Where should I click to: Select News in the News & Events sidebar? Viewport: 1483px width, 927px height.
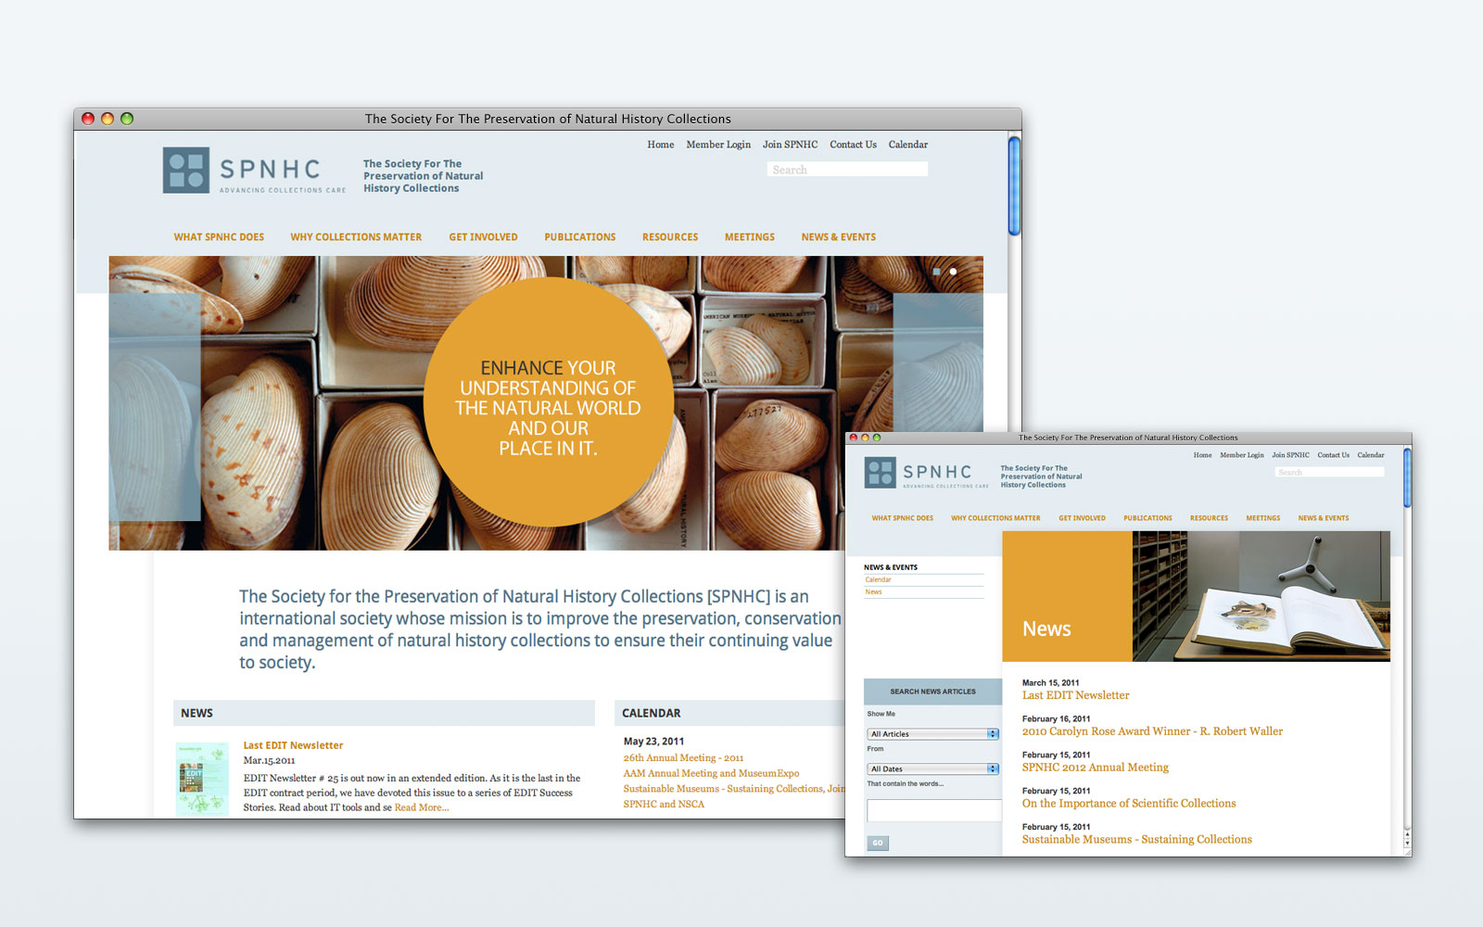pyautogui.click(x=873, y=591)
